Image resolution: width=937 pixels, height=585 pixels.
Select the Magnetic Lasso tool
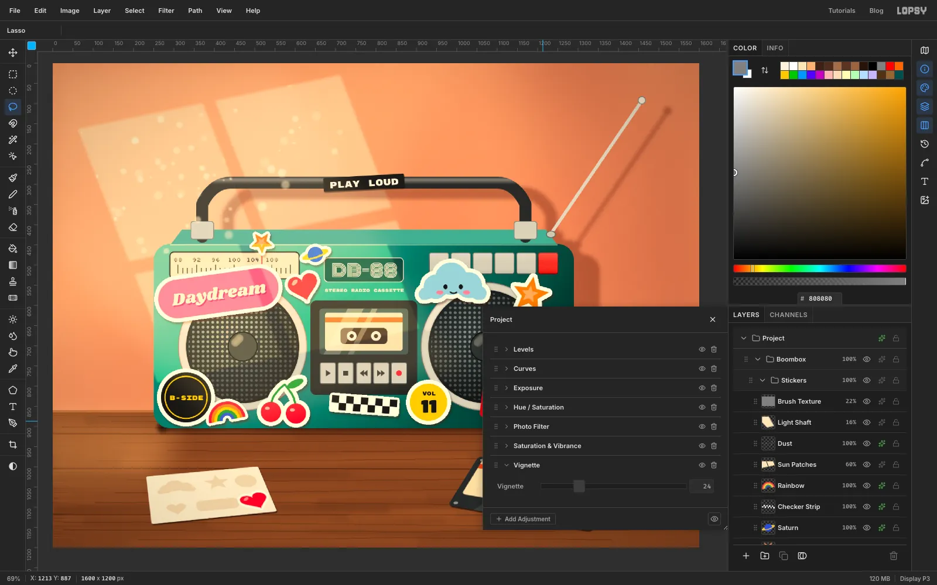tap(13, 123)
